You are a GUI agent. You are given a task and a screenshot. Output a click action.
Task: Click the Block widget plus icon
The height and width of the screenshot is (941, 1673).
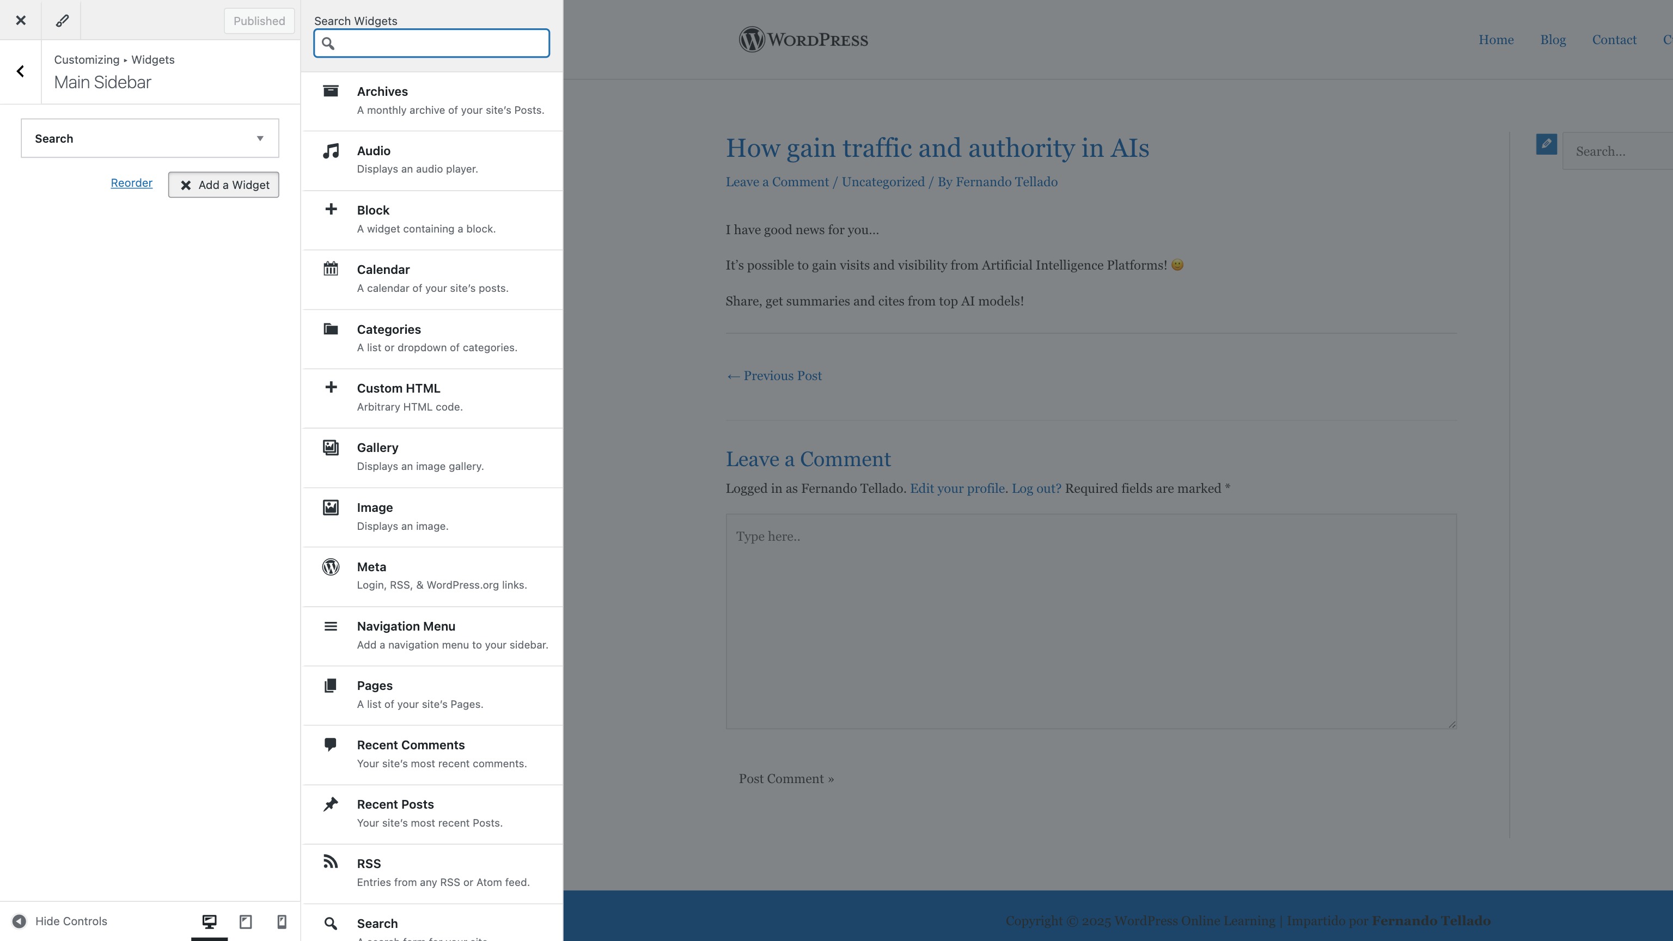331,209
